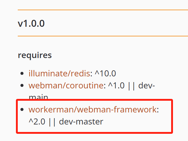Click the wrapped word main
Image resolution: width=188 pixels, height=141 pixels.
tap(39, 97)
